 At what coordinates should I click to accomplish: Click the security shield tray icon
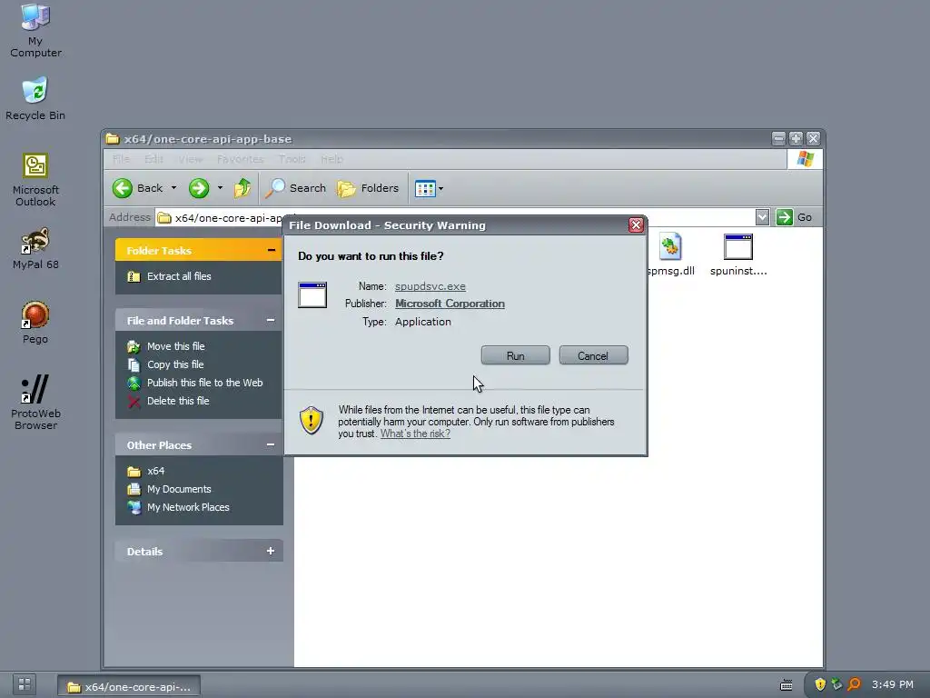click(820, 684)
